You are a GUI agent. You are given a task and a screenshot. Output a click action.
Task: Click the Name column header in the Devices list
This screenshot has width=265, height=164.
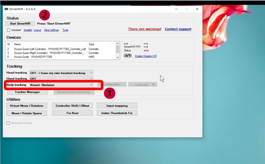(50, 44)
